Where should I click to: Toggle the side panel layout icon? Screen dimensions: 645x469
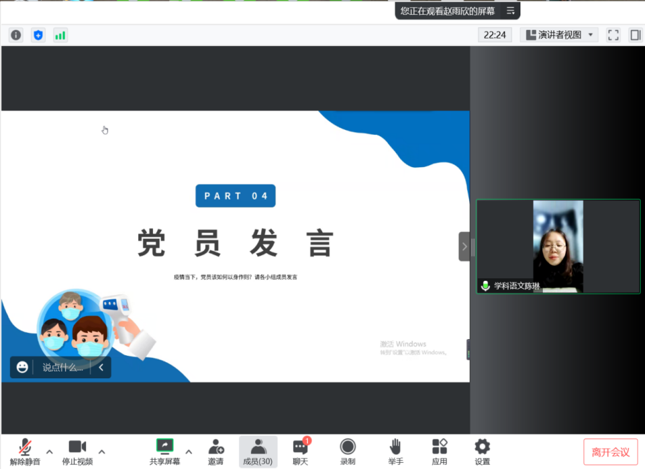(635, 35)
